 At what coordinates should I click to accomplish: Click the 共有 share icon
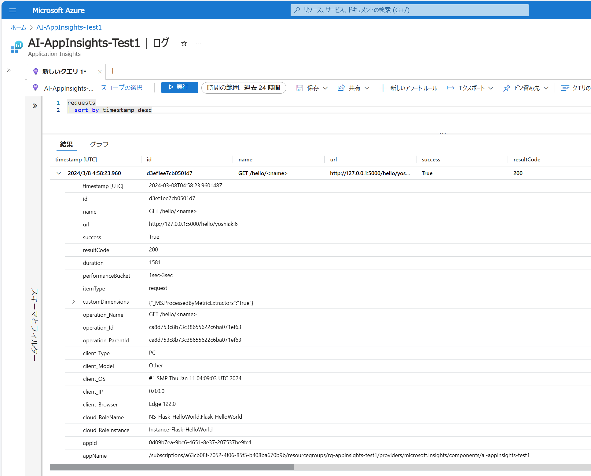click(x=341, y=88)
